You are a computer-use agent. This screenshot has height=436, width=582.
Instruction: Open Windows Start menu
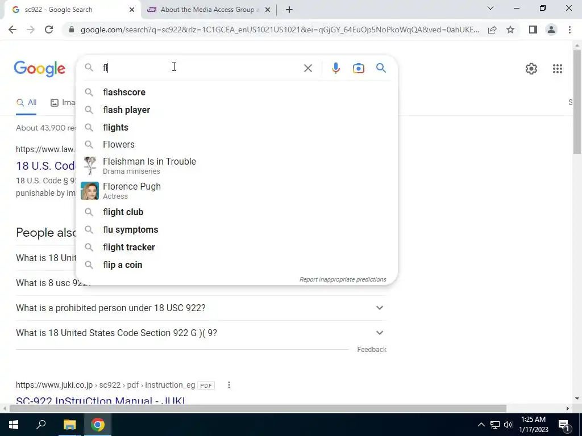(x=14, y=425)
